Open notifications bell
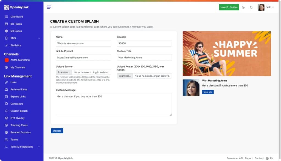 (x=251, y=7)
